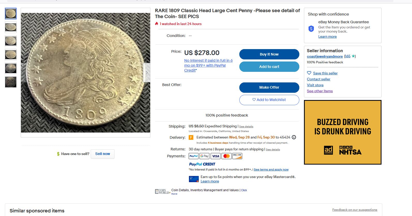
Task: Select the second coin thumbnail
Action: (x=11, y=27)
